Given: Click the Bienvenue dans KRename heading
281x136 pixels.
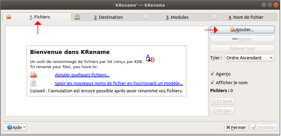Looking at the screenshot, I should point(70,52).
